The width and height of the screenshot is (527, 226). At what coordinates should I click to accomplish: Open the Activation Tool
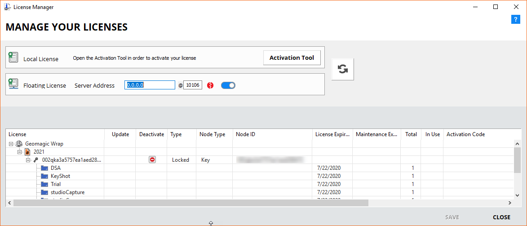coord(292,58)
